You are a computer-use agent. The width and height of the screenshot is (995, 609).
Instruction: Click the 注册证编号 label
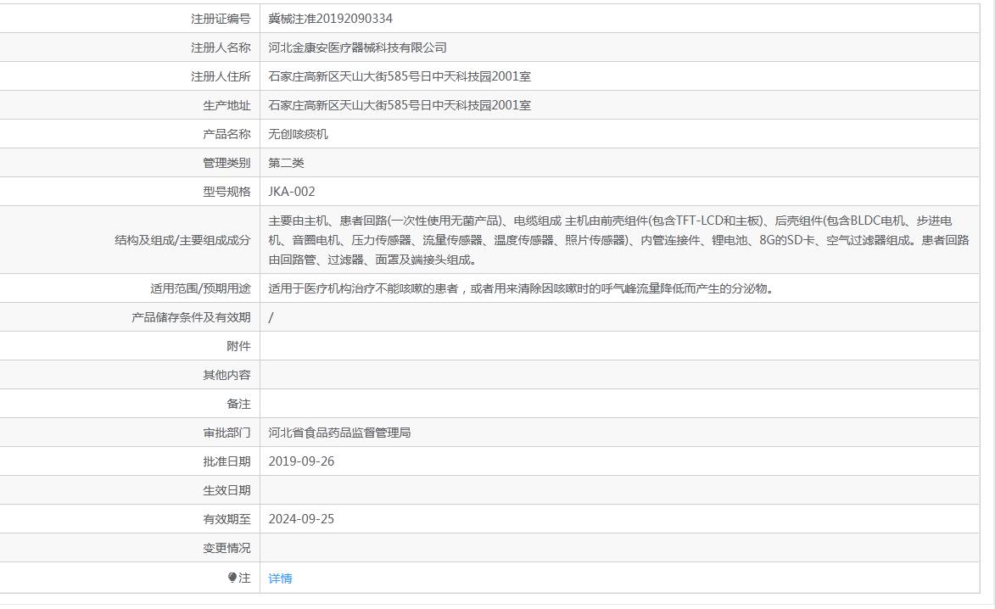tap(221, 19)
